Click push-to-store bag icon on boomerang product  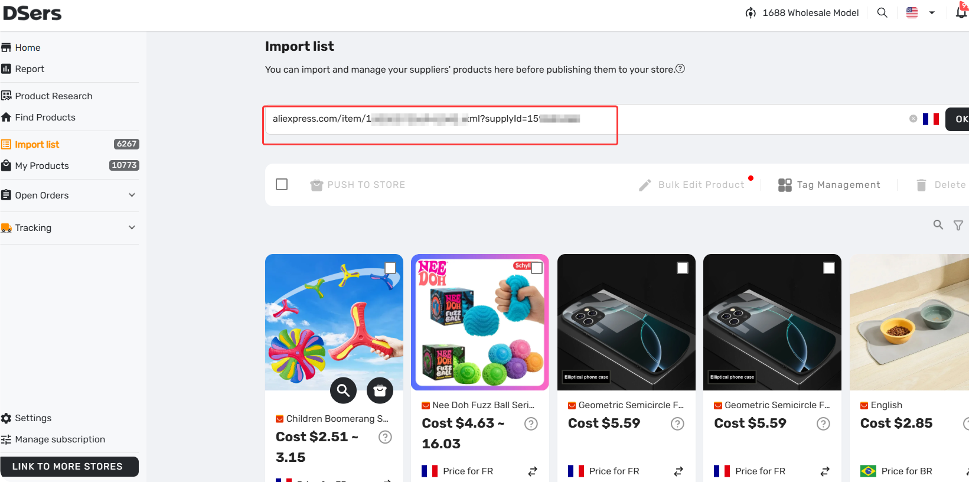(x=380, y=390)
